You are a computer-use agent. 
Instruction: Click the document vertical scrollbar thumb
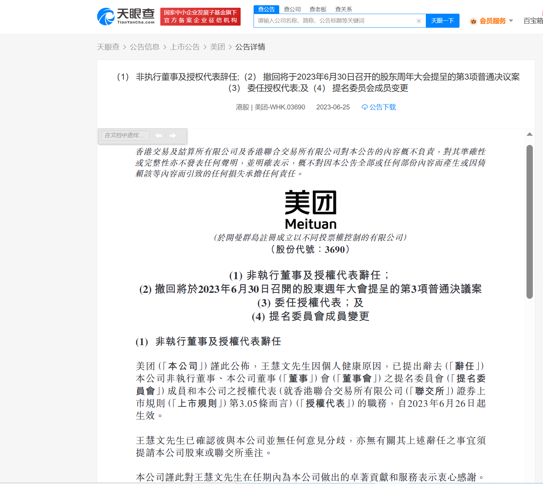pos(530,222)
